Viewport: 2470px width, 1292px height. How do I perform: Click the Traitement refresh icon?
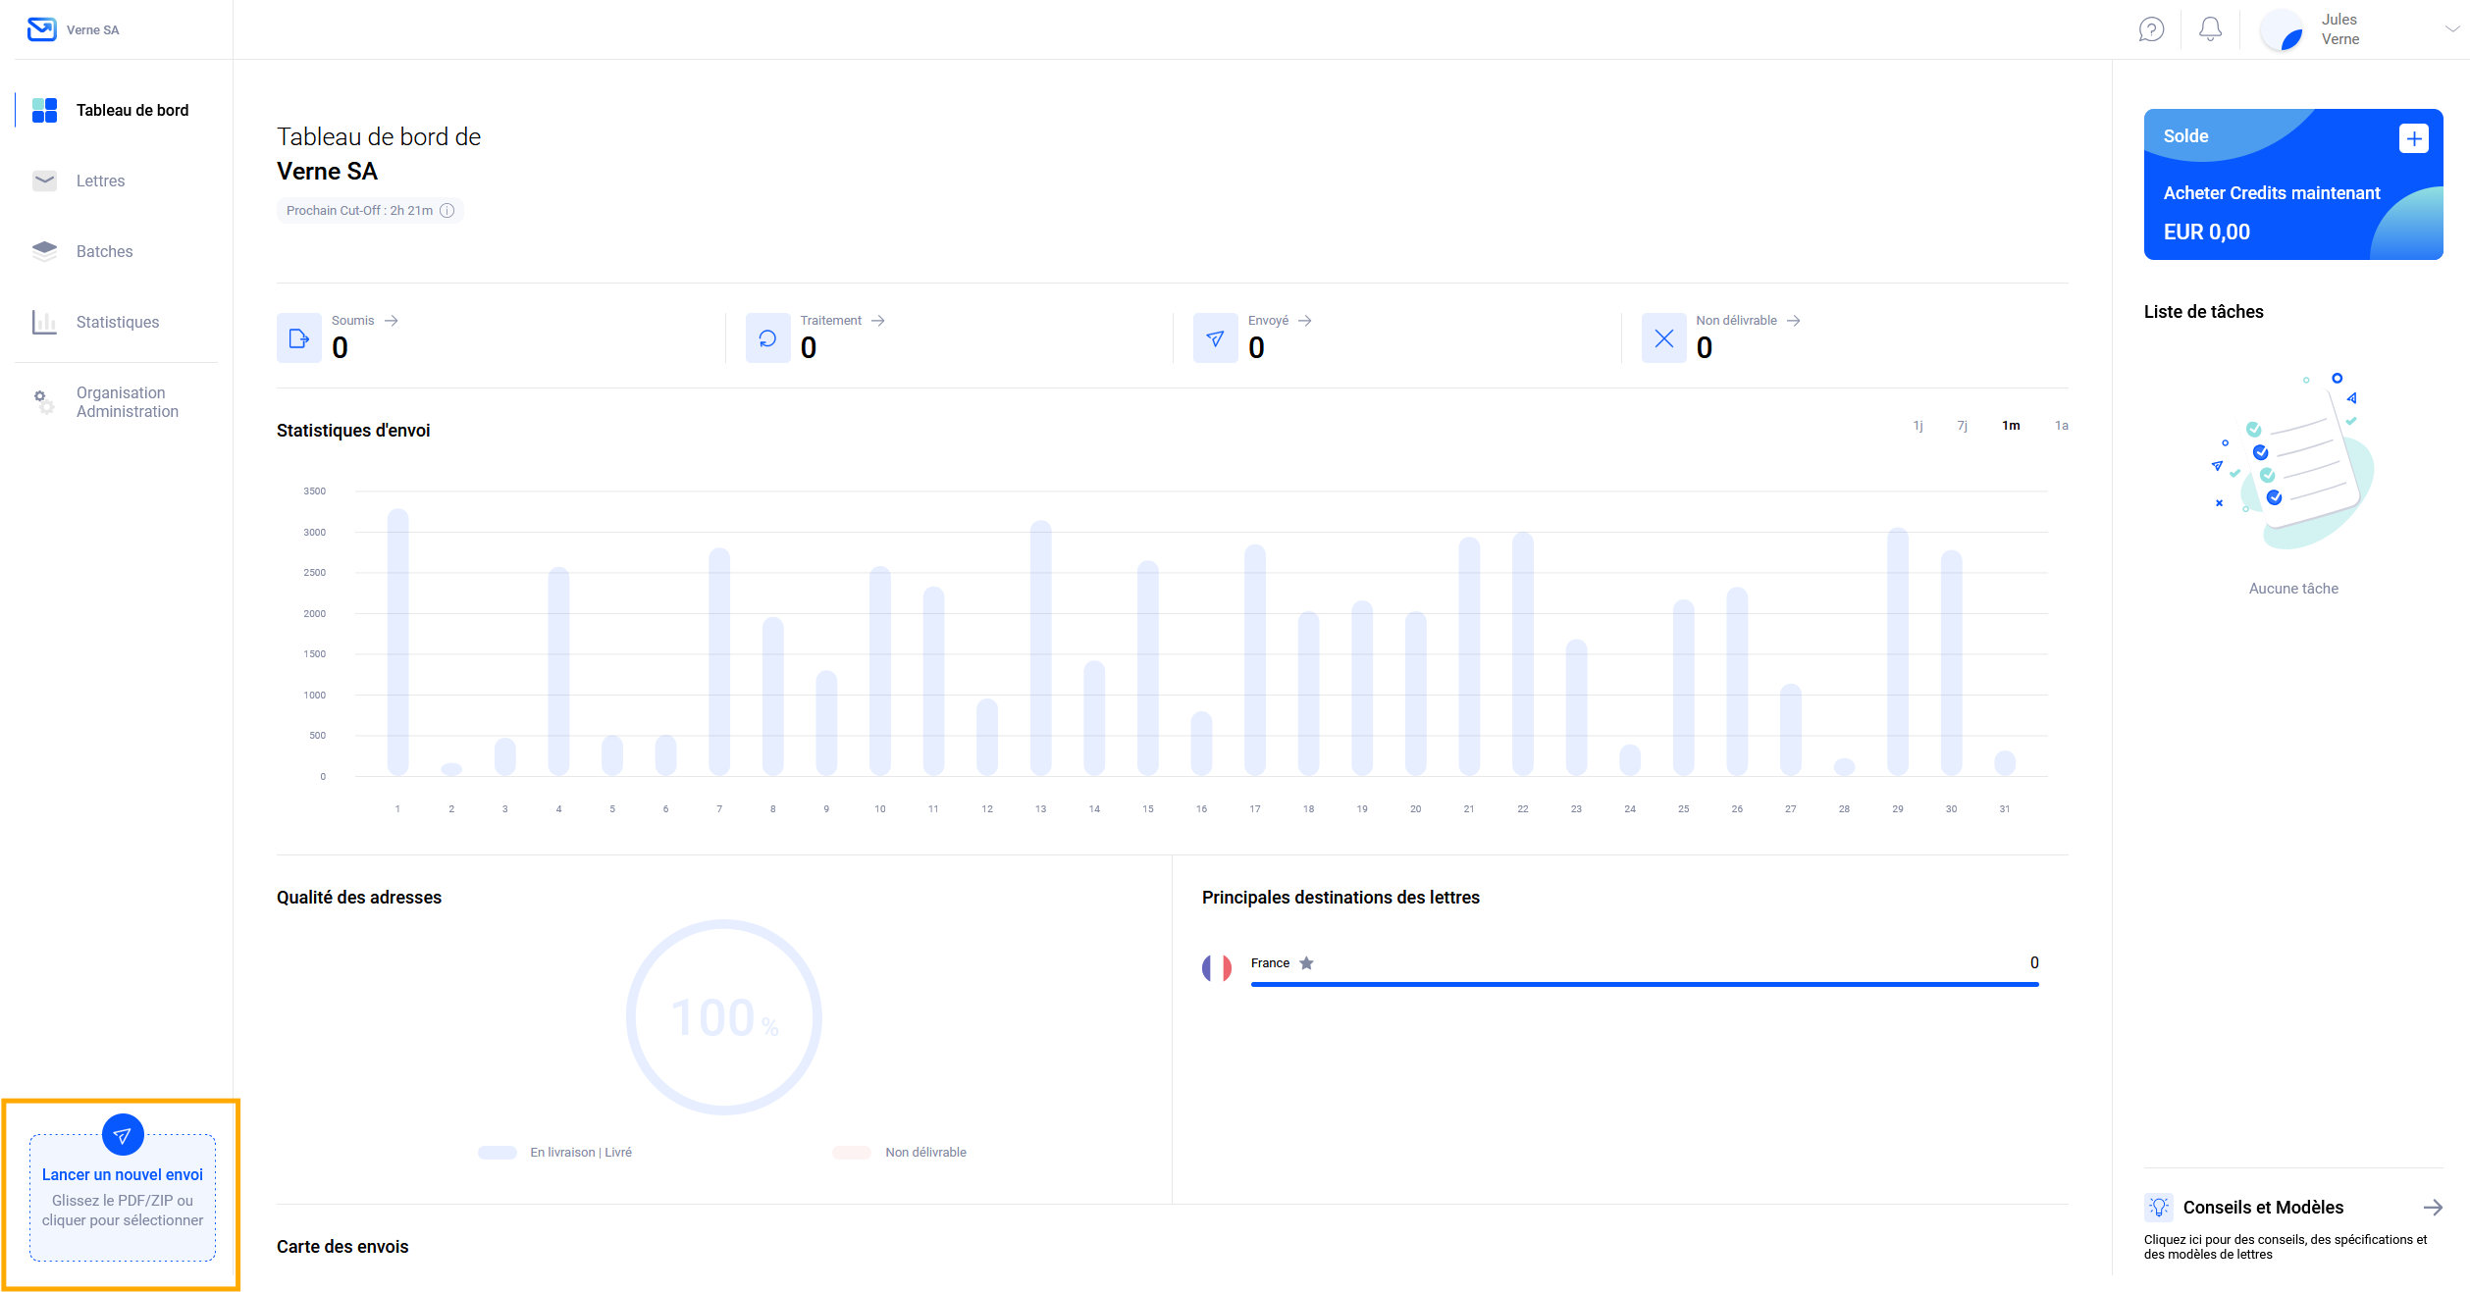(767, 338)
